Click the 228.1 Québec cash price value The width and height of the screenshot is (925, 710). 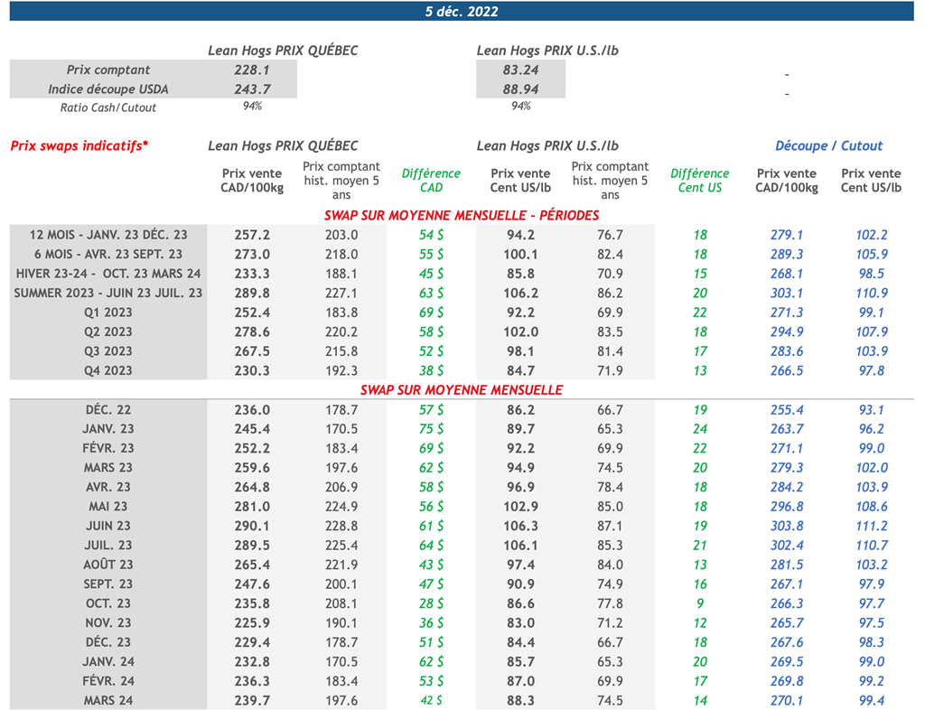(252, 70)
